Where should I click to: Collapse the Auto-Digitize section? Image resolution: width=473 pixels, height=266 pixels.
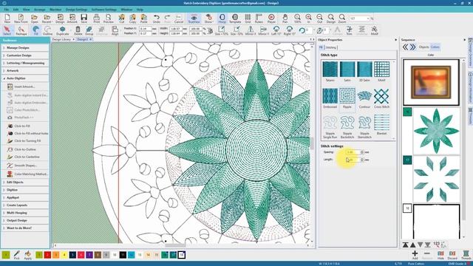tap(25, 78)
